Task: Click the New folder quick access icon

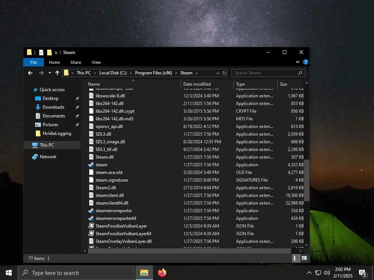Action: [x=49, y=52]
